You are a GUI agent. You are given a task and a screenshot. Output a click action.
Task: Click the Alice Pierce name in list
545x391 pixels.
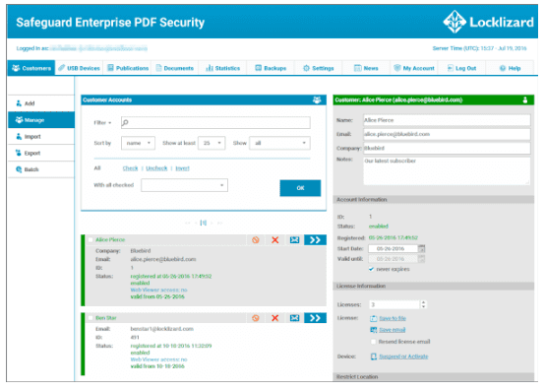tap(110, 239)
